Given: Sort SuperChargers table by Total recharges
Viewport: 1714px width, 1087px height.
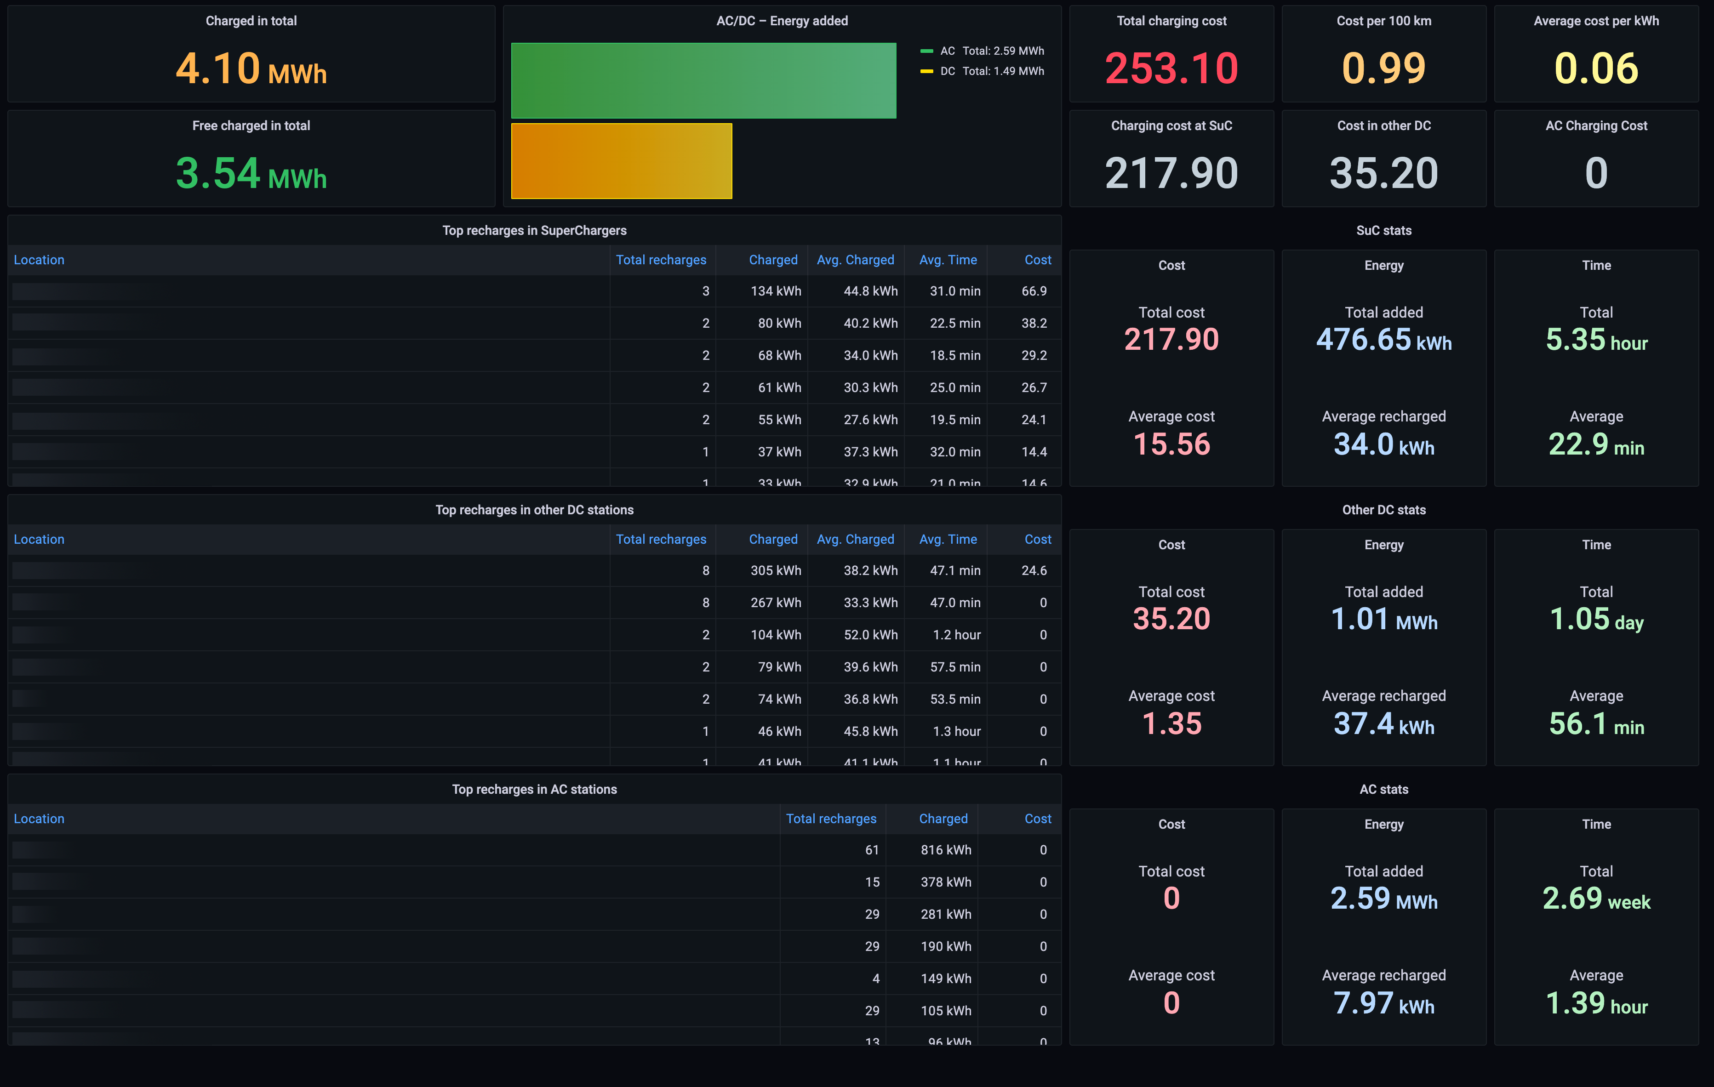Looking at the screenshot, I should (661, 260).
